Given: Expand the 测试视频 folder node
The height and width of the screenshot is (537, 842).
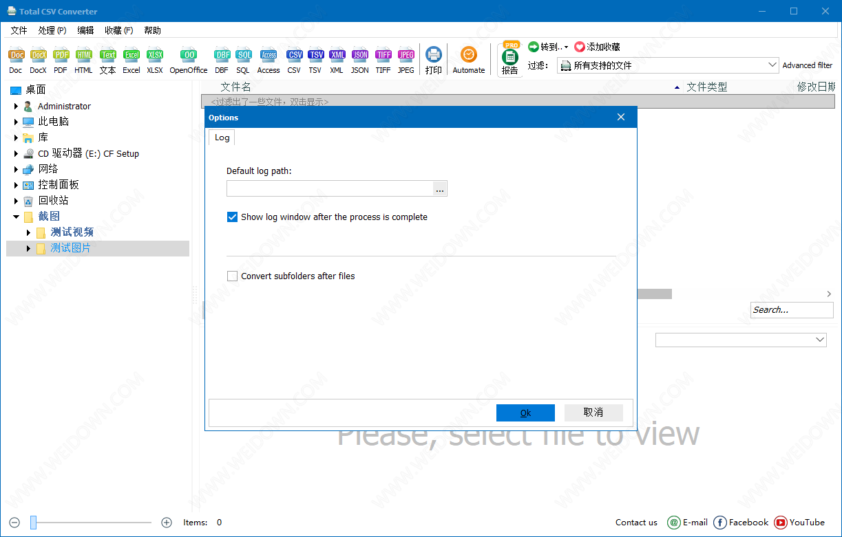Looking at the screenshot, I should (29, 232).
